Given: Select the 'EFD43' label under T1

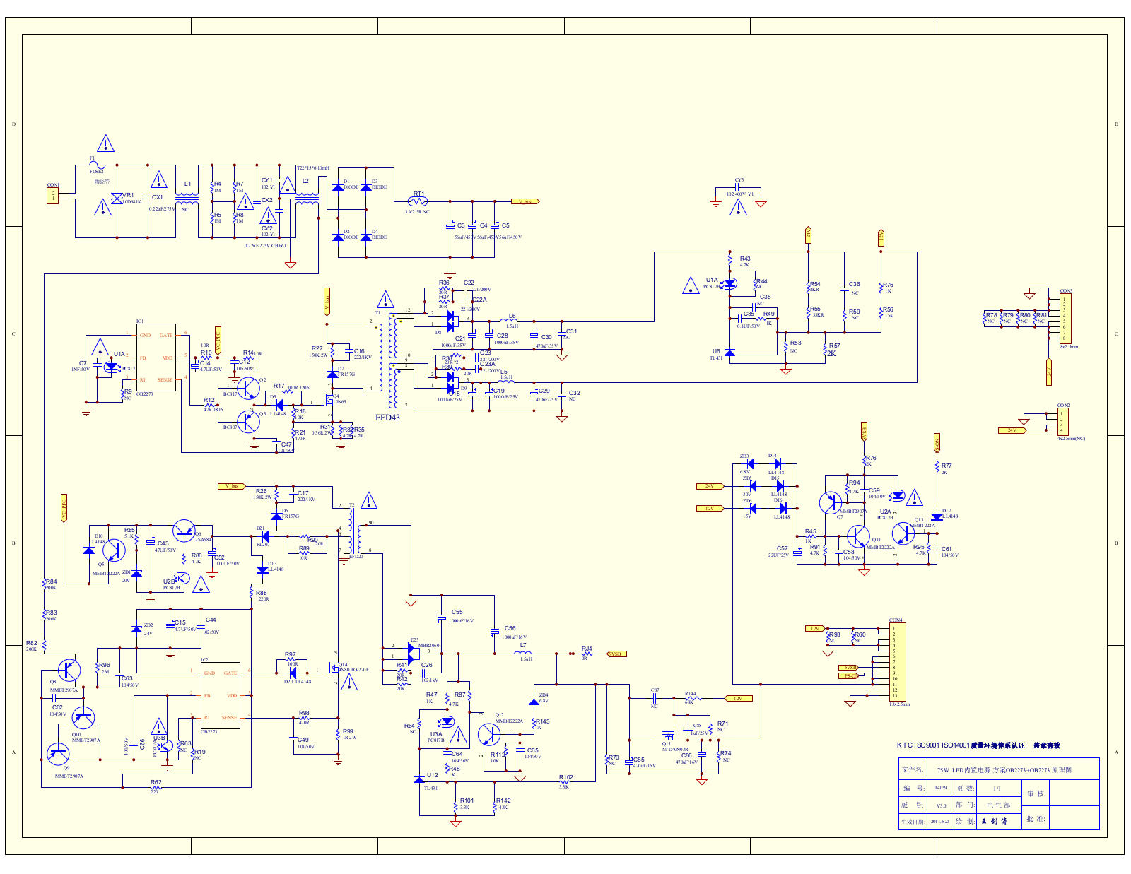Looking at the screenshot, I should point(387,418).
